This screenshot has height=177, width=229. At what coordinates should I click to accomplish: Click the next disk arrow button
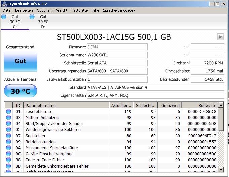(x=220, y=37)
